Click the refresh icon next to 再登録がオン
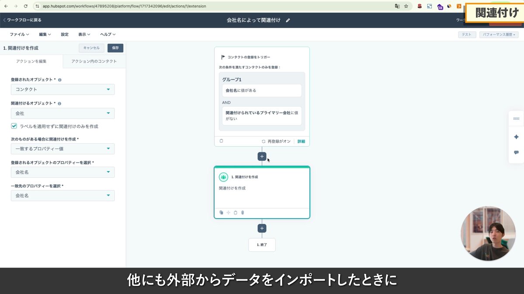Screen dimensions: 524x294 (x=264, y=141)
